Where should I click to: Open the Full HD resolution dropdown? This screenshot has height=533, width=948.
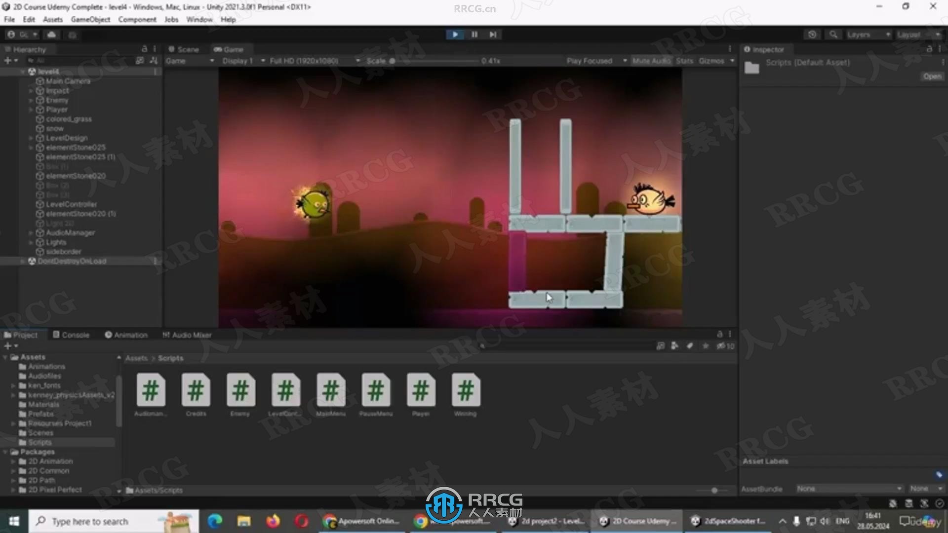pyautogui.click(x=315, y=61)
